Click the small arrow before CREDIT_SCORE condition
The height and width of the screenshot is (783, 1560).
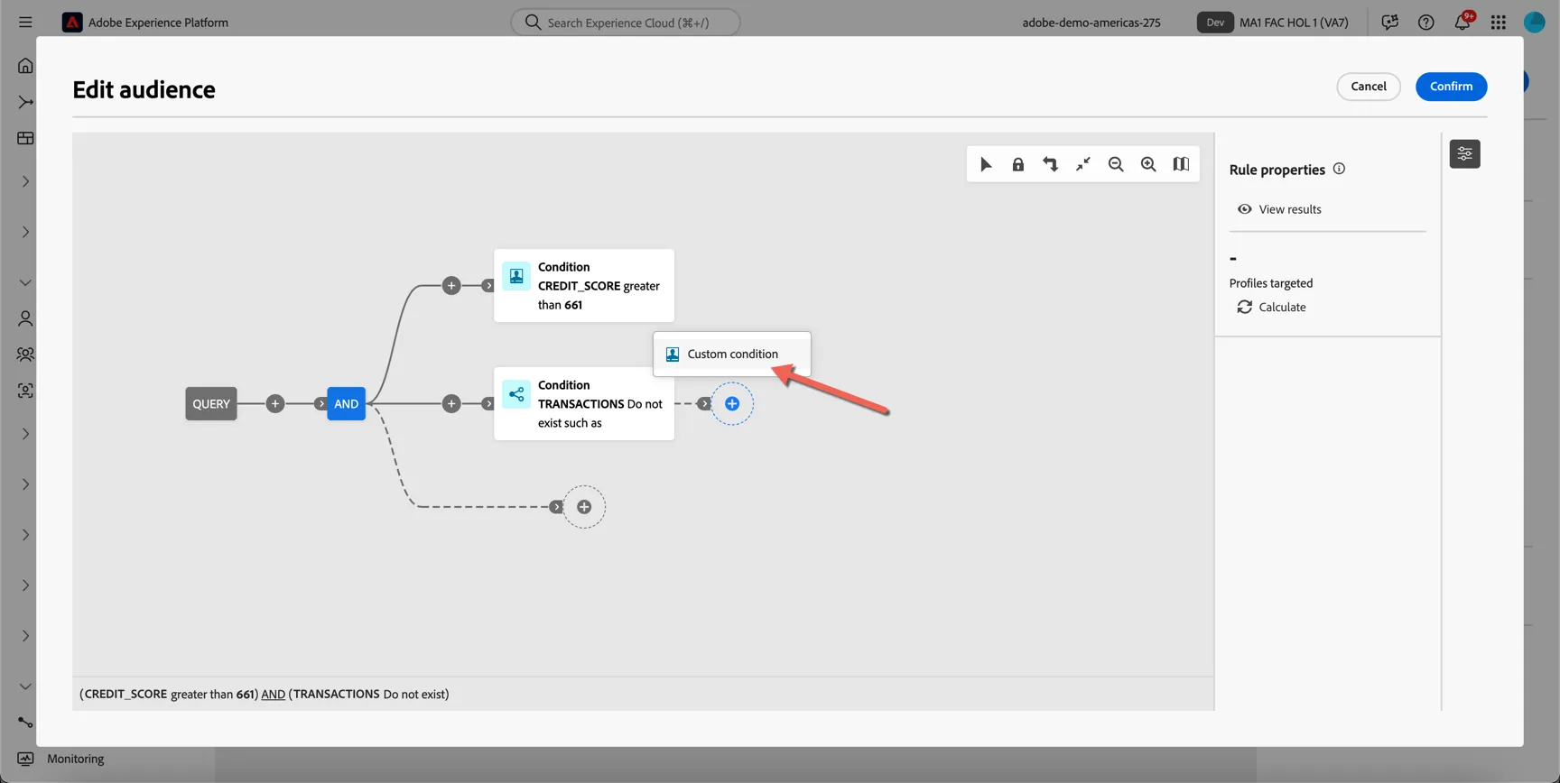tap(488, 286)
